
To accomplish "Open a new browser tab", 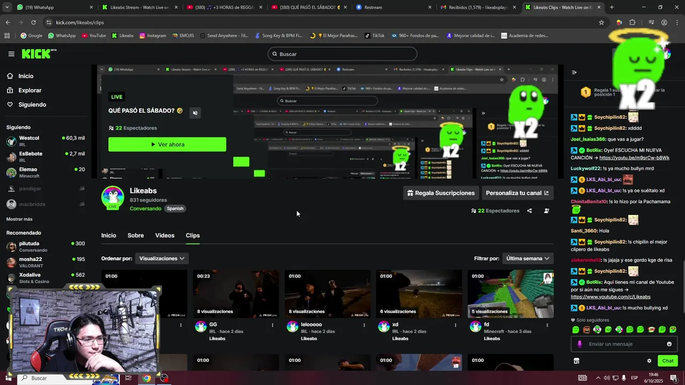I will [612, 7].
